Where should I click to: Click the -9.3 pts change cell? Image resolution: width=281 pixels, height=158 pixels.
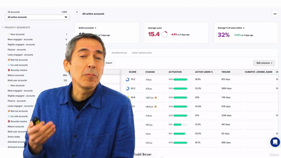(148, 89)
